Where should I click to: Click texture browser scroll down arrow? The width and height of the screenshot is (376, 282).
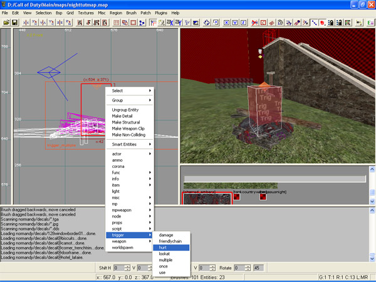tap(372, 201)
